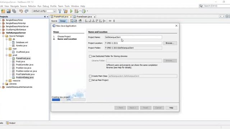
Task: Click the Selection Mode icon in Design toolbar
Action: pos(72,21)
